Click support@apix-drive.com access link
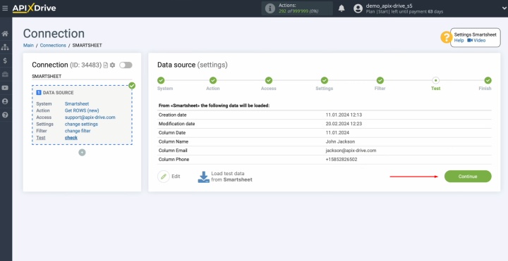 pyautogui.click(x=90, y=117)
